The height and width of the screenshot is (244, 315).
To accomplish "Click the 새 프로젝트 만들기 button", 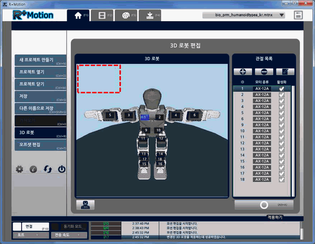I will [x=40, y=60].
